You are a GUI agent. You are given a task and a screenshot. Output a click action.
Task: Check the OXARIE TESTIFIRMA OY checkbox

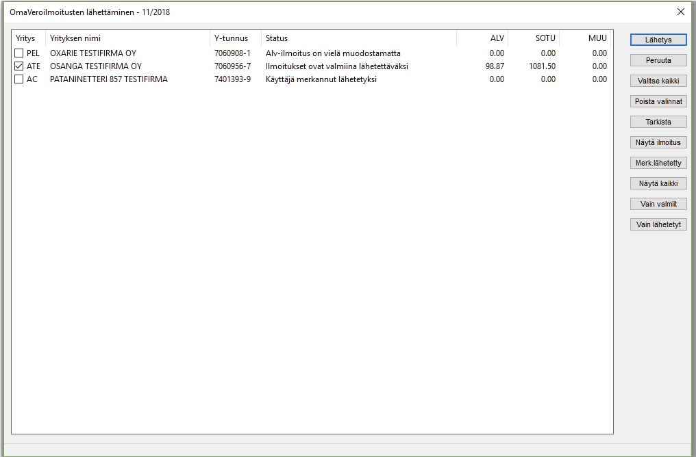click(19, 53)
